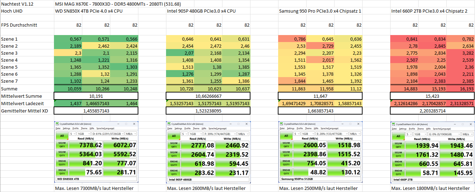Click the 'Intel 905P 480GB' comment field

[x=209, y=179]
